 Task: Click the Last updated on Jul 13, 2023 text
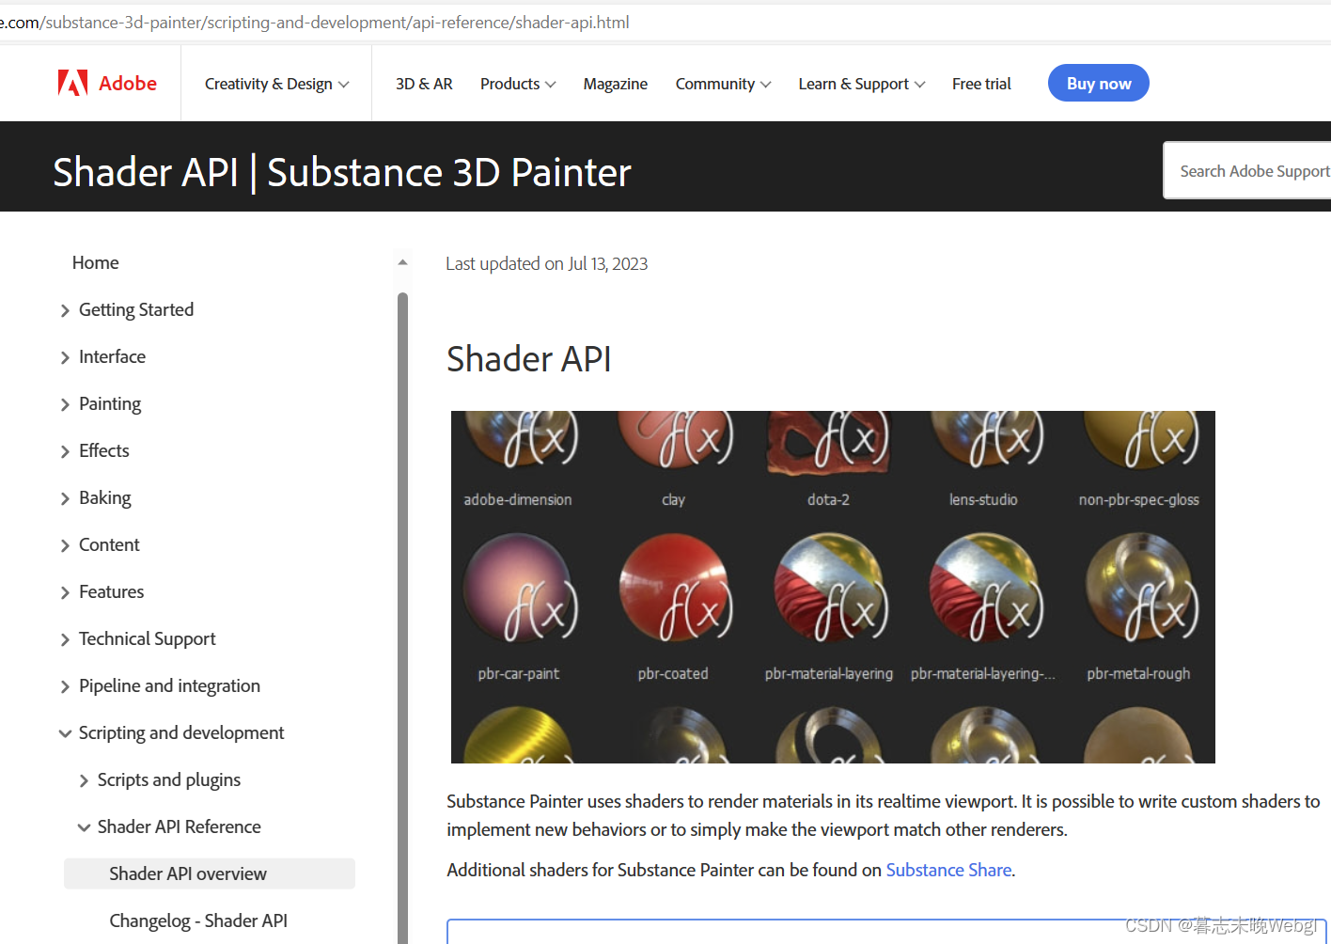point(546,263)
